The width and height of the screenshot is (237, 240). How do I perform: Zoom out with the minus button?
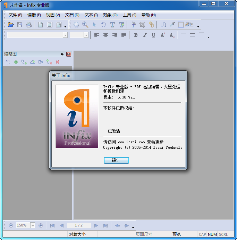tap(11, 225)
